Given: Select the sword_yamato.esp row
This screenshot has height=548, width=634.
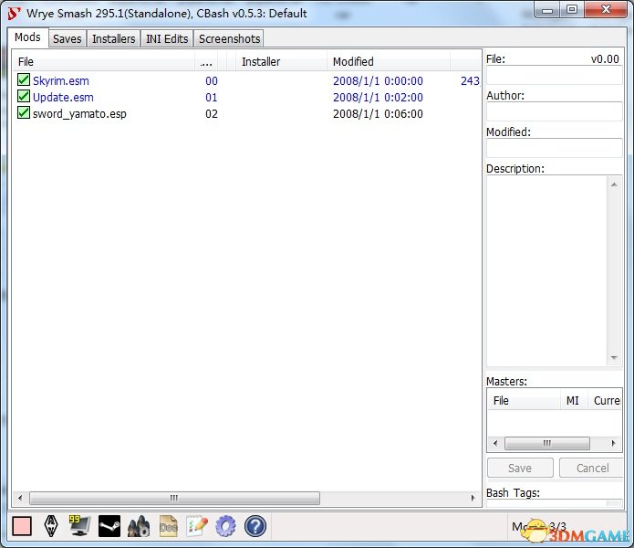Looking at the screenshot, I should click(x=246, y=114).
